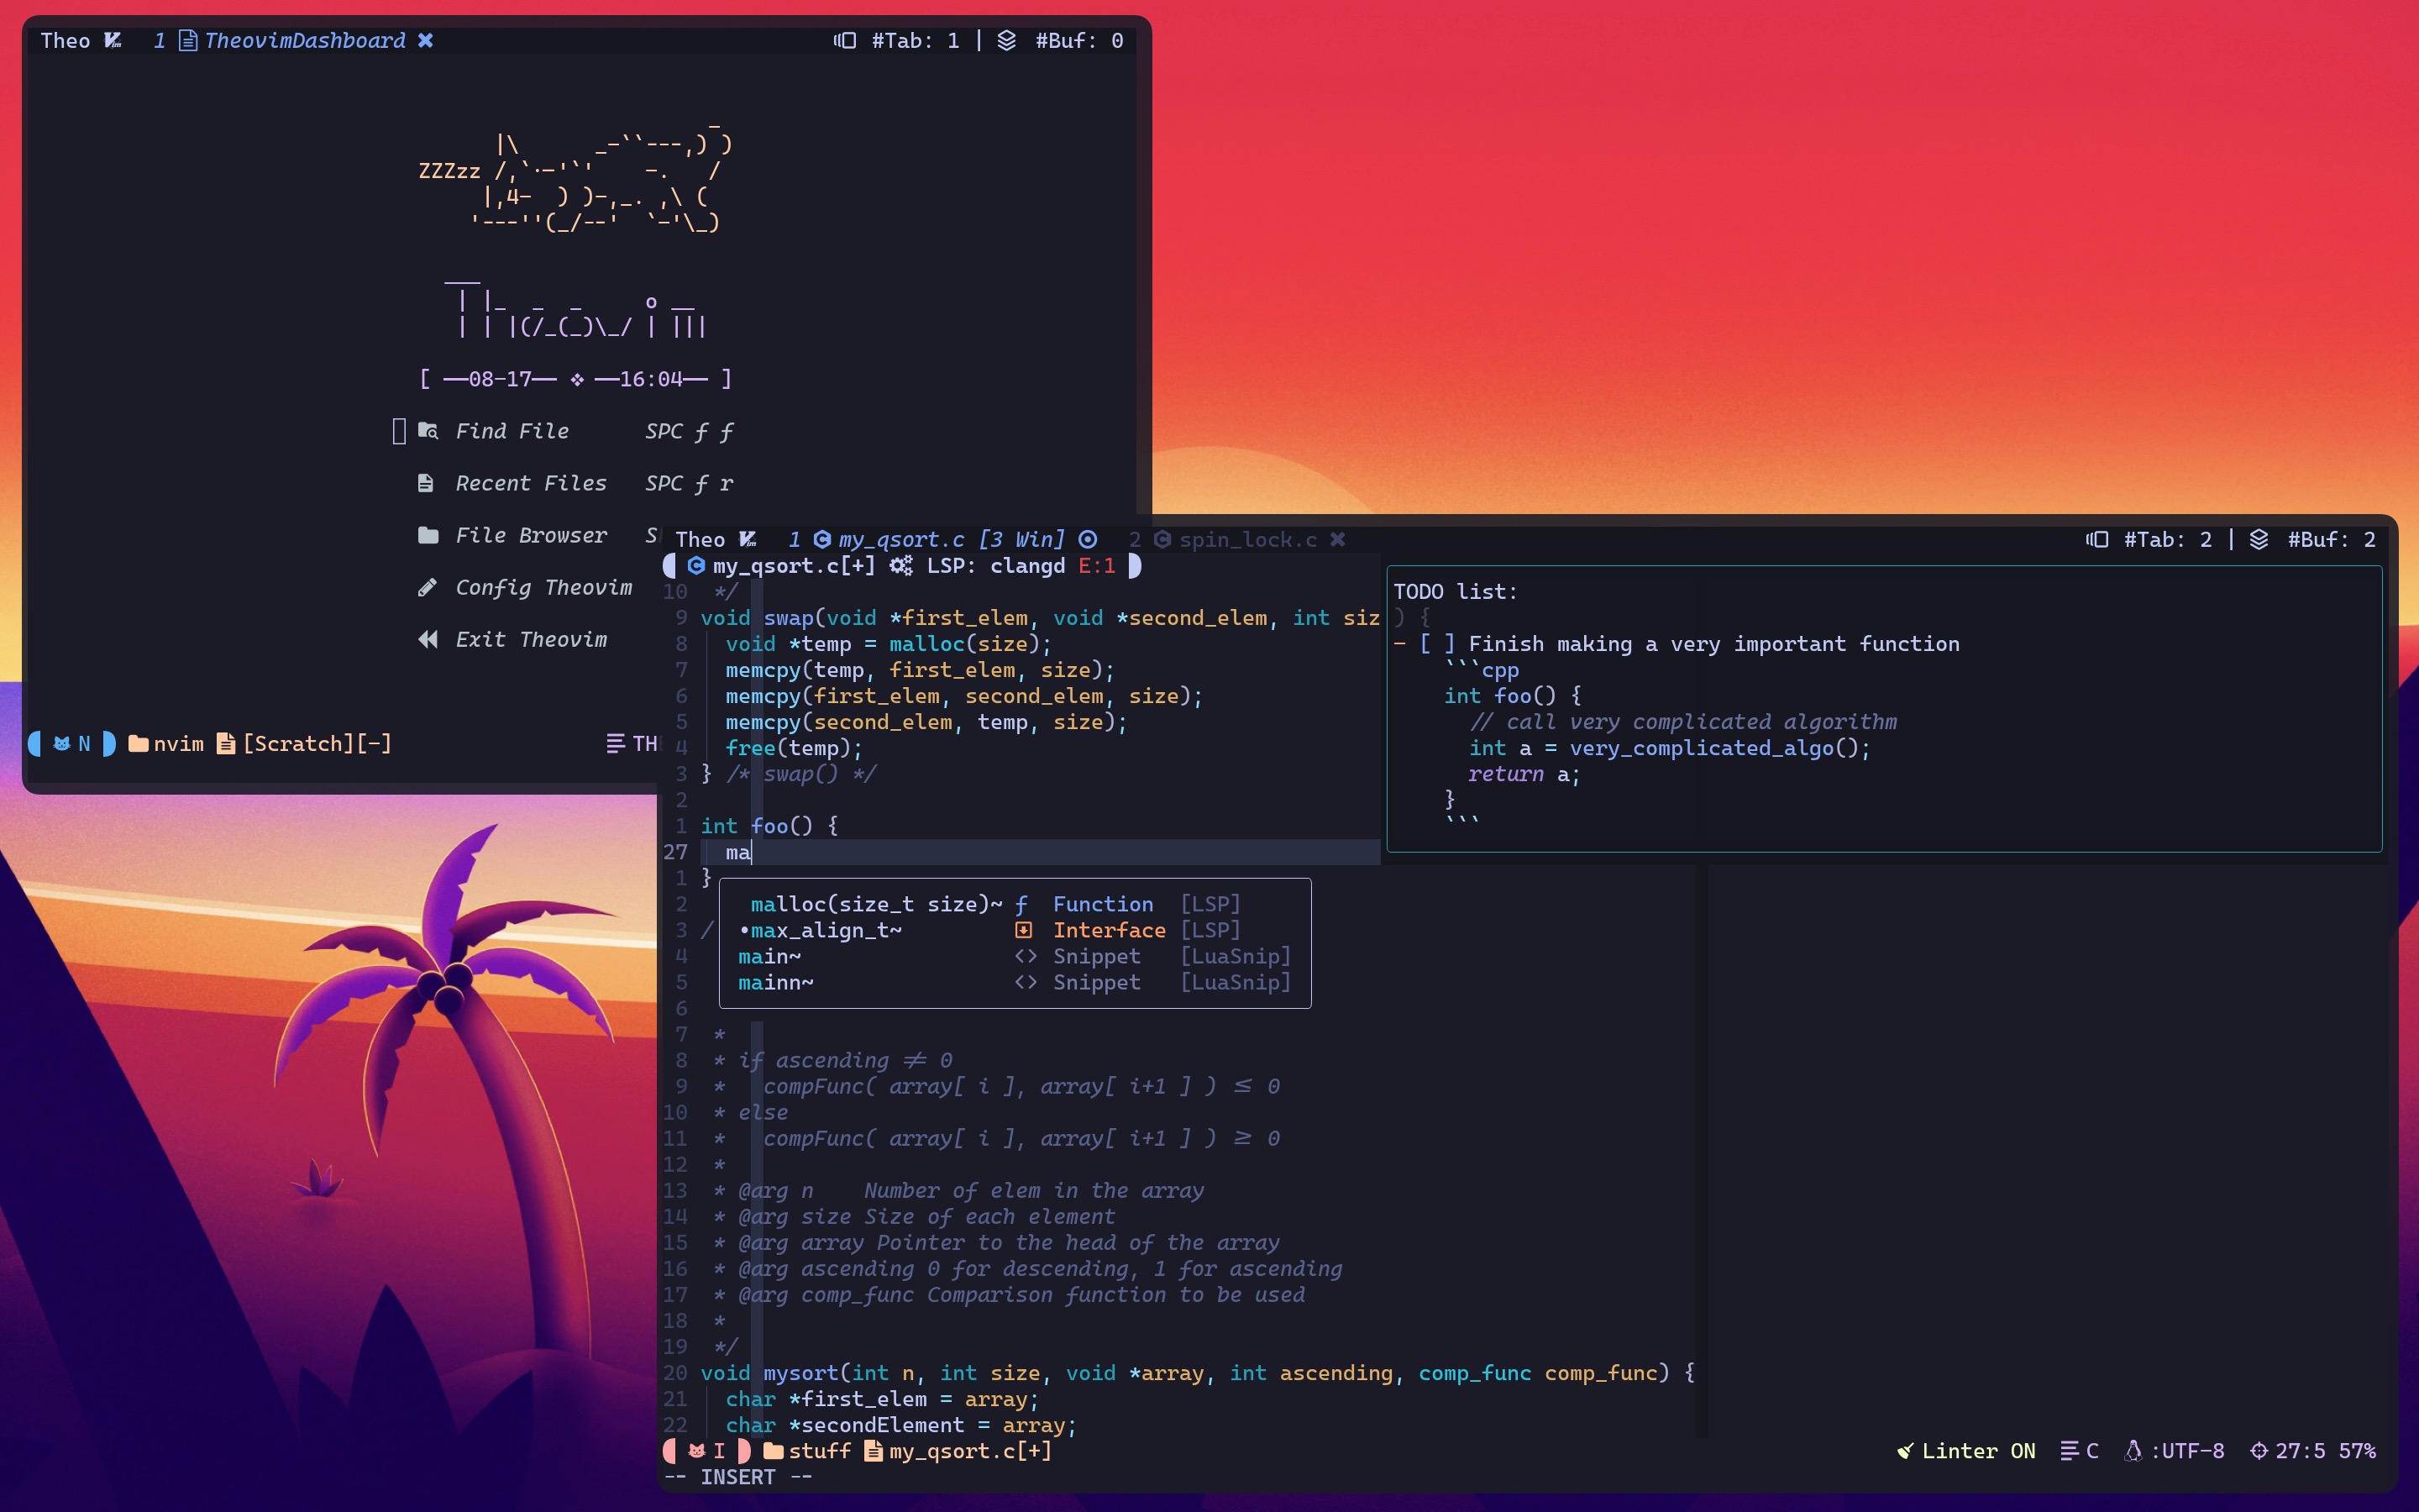The width and height of the screenshot is (2419, 1512).
Task: Open Recent Files in the dashboard
Action: click(x=575, y=483)
